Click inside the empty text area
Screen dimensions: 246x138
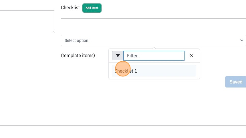[x=27, y=22]
